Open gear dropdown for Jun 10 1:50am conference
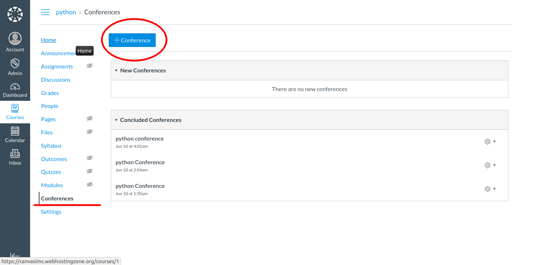Image resolution: width=550 pixels, height=265 pixels. tap(490, 189)
